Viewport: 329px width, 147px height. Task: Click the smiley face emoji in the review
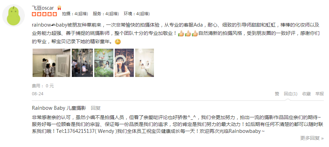point(118,41)
